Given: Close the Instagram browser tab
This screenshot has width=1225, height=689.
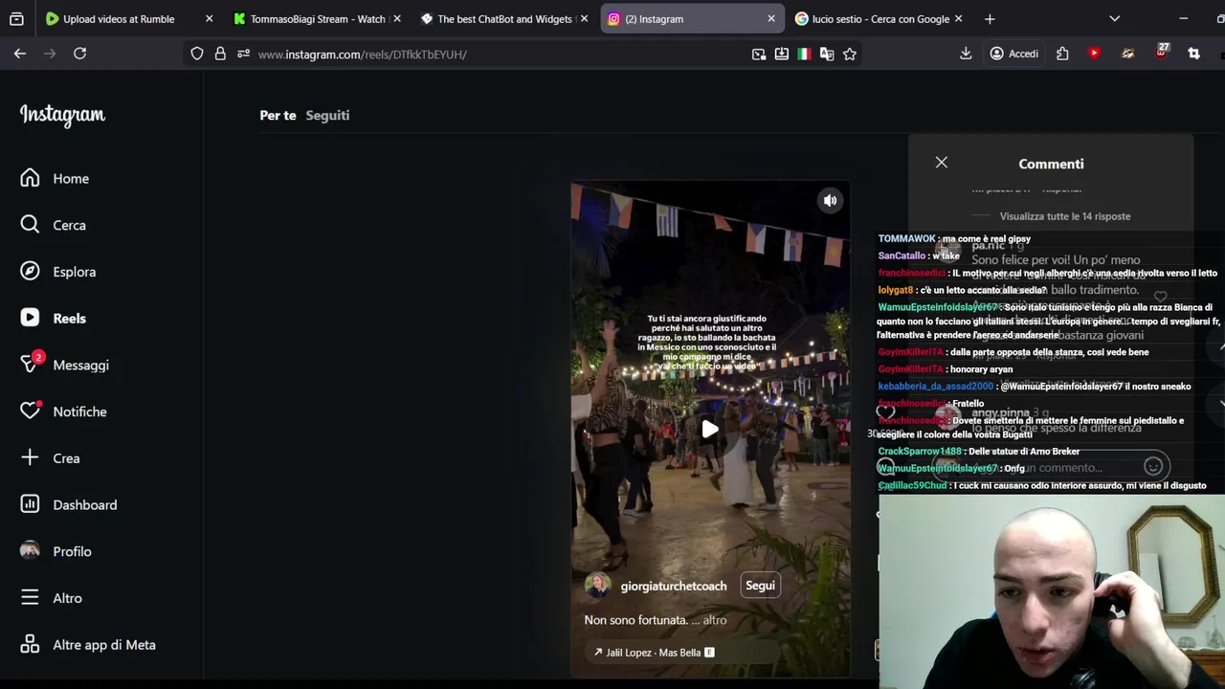Looking at the screenshot, I should tap(771, 19).
